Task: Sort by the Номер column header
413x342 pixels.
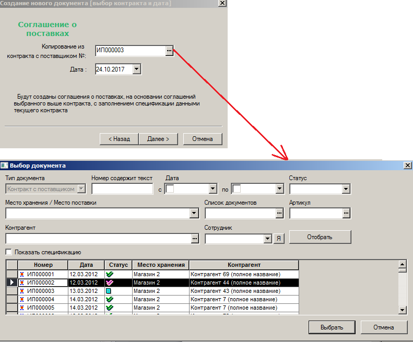Action: click(x=43, y=265)
